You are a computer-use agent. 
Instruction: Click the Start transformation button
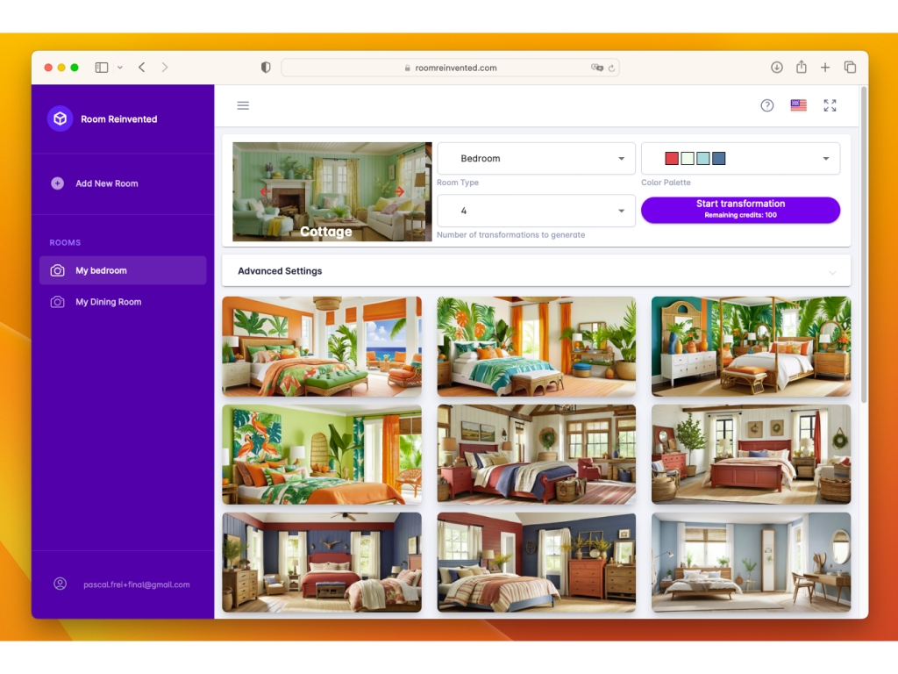[740, 210]
